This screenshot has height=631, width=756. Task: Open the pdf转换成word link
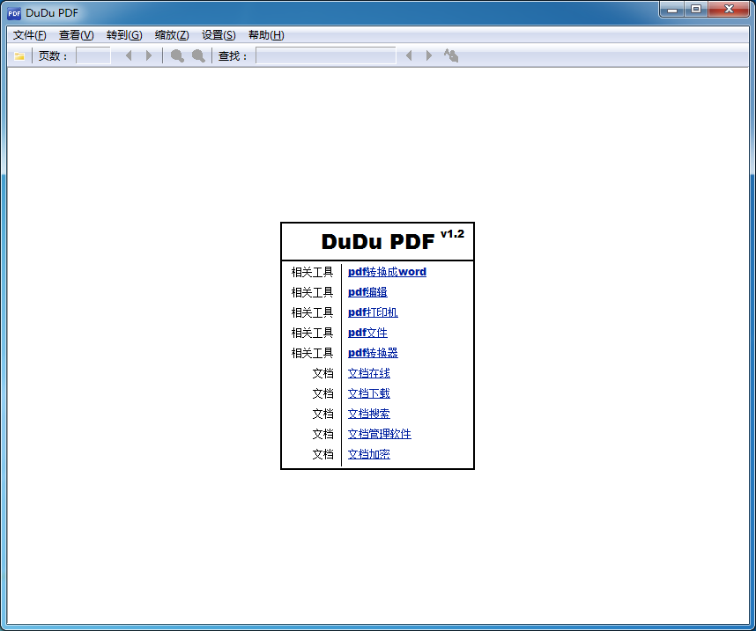[387, 272]
